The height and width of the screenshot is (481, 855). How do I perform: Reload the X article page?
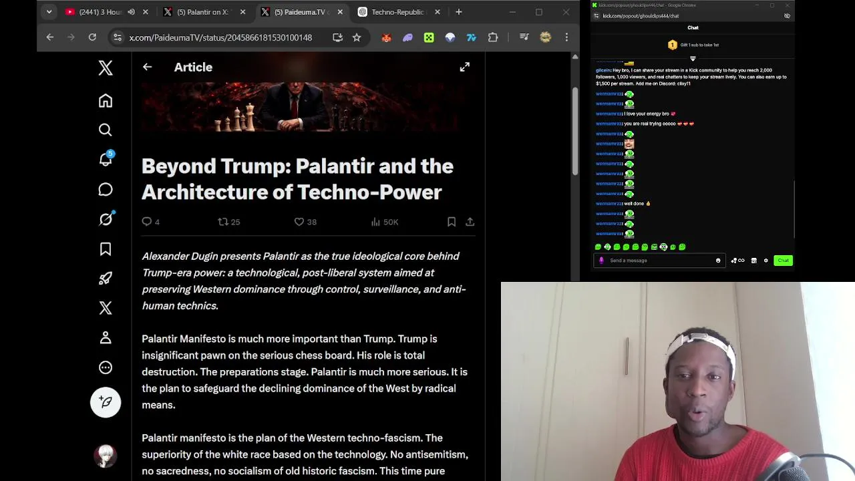pos(92,37)
